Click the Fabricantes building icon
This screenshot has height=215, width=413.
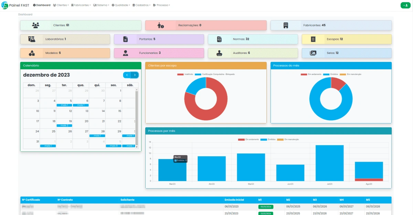pyautogui.click(x=286, y=25)
